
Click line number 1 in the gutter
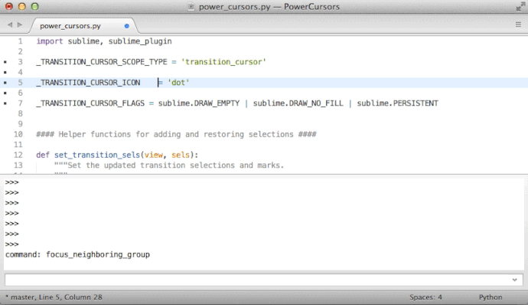20,41
